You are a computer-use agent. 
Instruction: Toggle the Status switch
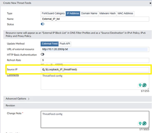tap(42, 24)
